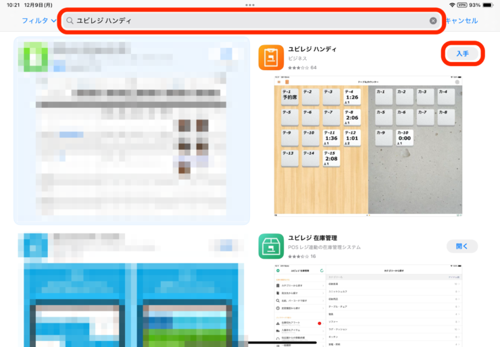Open the ユビレジ 在庫管理 preview screenshot
Viewport: 500px width, 347px height.
point(368,306)
